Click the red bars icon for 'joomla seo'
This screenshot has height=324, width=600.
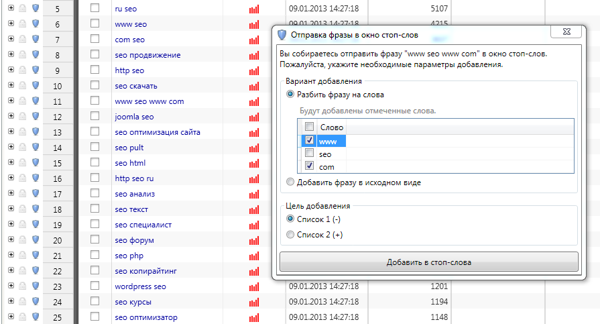tap(253, 117)
